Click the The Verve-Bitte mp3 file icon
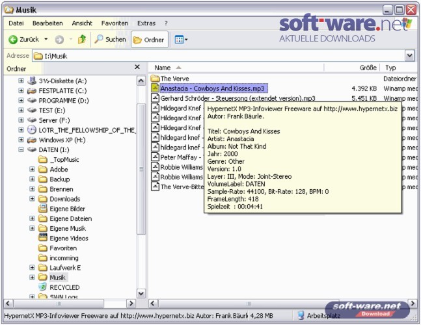 coord(155,187)
